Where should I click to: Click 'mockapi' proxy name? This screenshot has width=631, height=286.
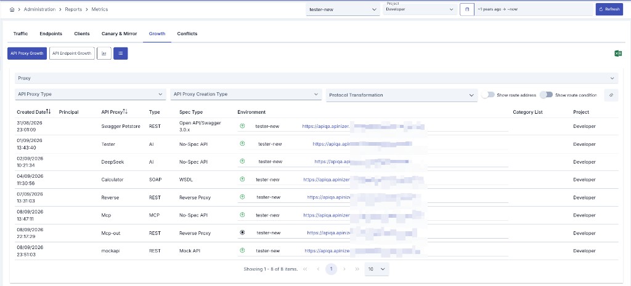click(x=111, y=251)
